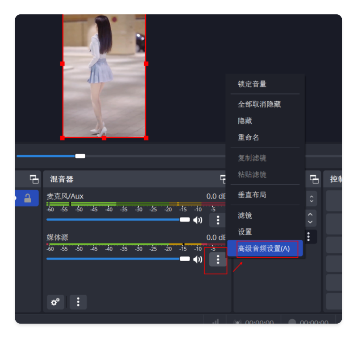Screen dimensions: 357x338
Task: Pop out the panel right of the mixer
Action: click(314, 179)
